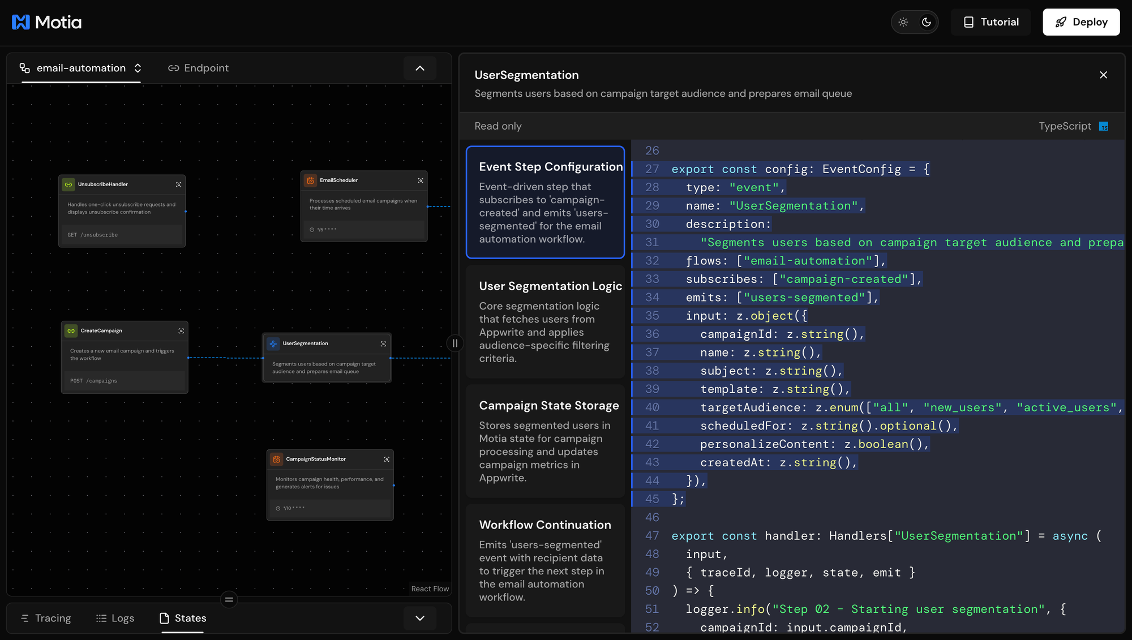The image size is (1132, 640).
Task: Open the Tutorial button
Action: (991, 22)
